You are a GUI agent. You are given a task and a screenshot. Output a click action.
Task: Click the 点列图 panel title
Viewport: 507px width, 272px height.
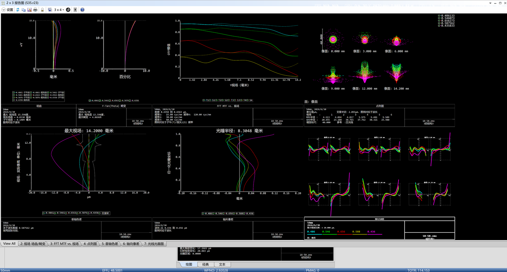[380, 106]
